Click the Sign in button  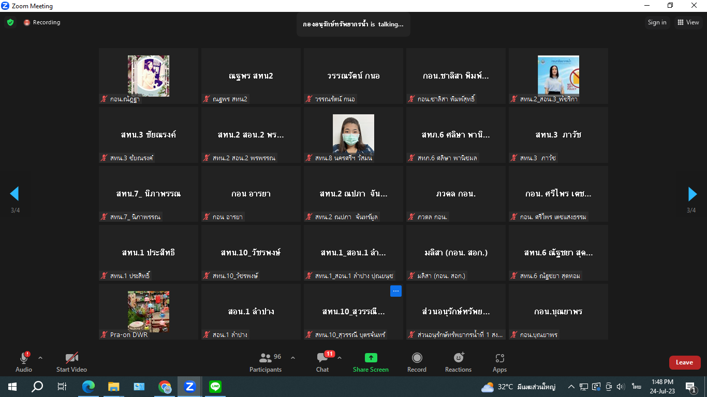(x=657, y=22)
